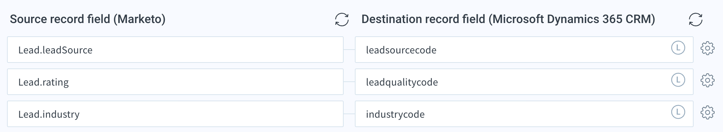Open mapping settings gear for industrycode row
This screenshot has height=132, width=723.
pos(707,112)
